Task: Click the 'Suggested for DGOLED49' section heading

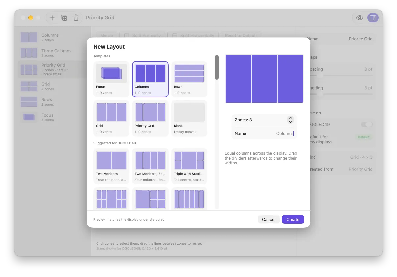Action: coord(115,143)
